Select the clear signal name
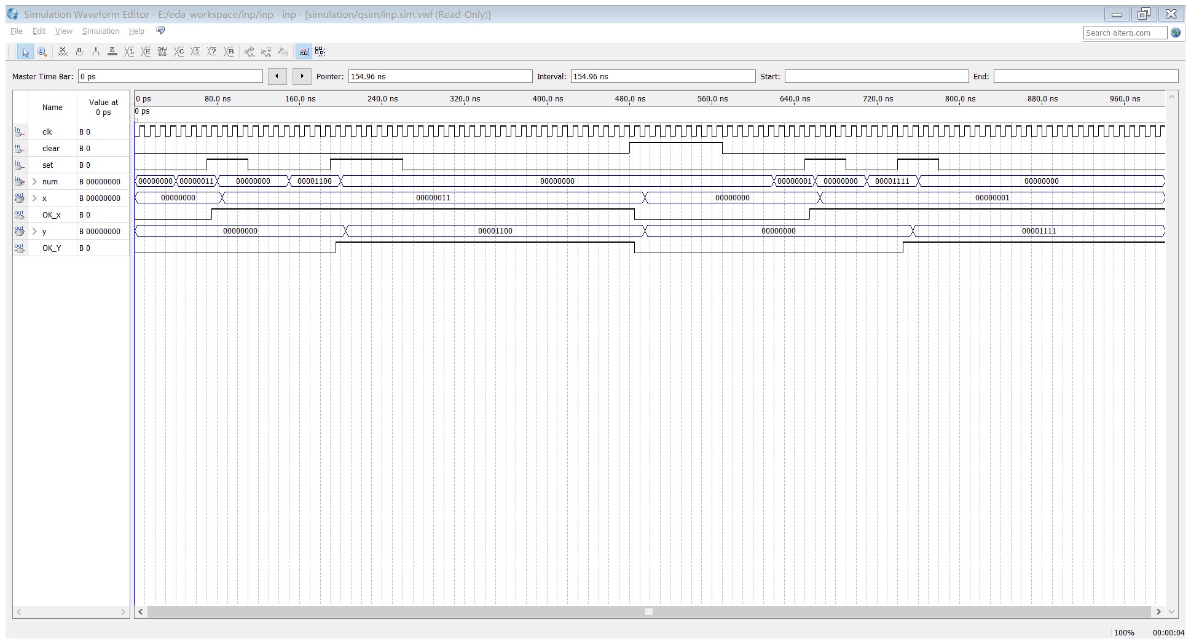 51,149
